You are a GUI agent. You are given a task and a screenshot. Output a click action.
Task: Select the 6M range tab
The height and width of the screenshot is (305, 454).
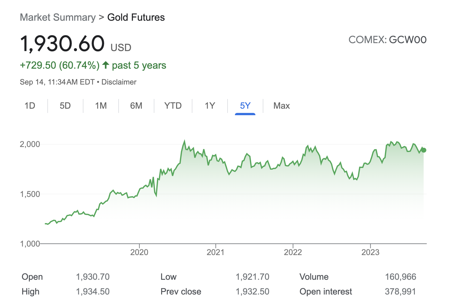136,106
